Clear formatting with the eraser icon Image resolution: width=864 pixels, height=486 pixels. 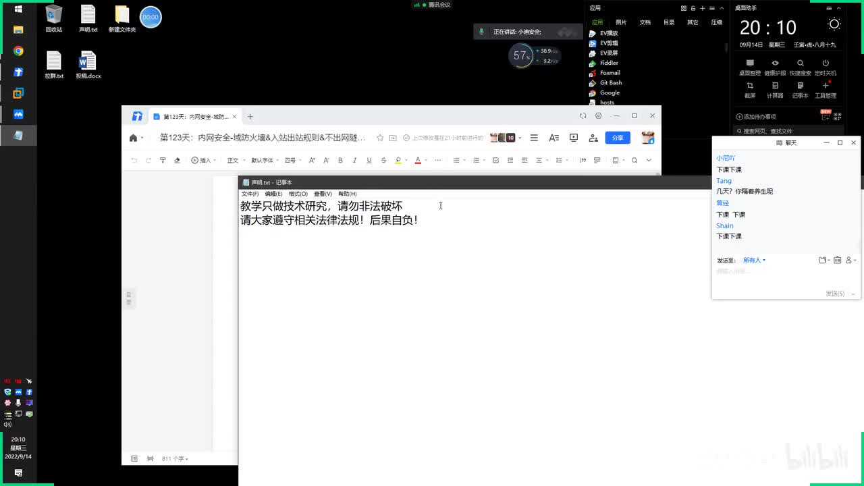point(177,160)
